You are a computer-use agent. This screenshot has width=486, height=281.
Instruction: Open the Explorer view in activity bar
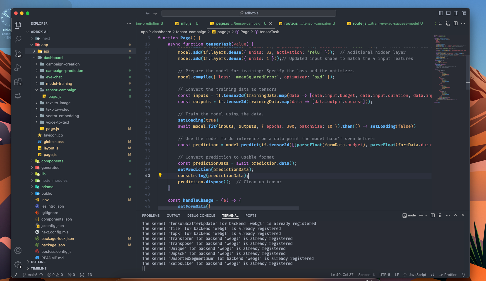click(x=18, y=25)
